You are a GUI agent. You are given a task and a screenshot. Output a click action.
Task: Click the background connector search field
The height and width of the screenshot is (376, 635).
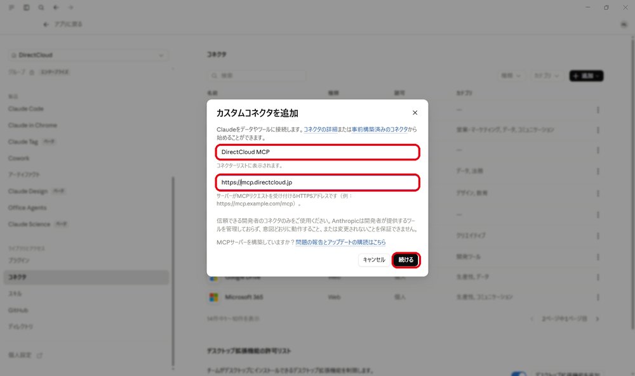click(257, 75)
